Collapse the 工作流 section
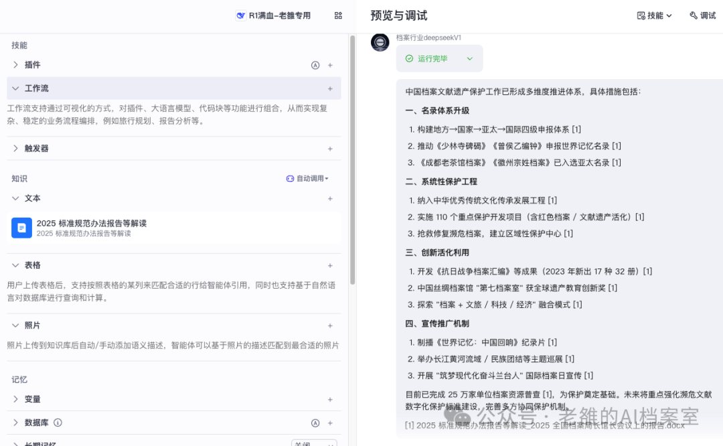This screenshot has height=446, width=723. 15,88
